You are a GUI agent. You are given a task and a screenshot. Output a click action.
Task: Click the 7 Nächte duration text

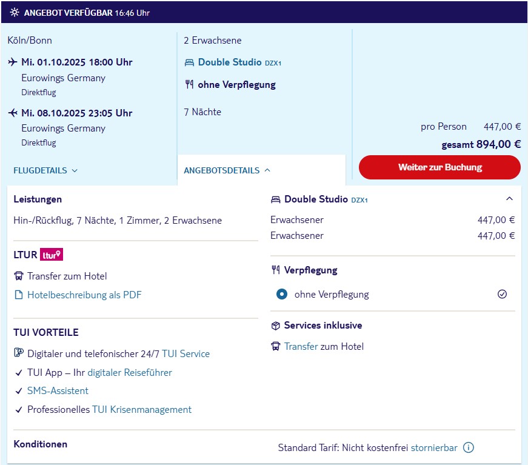(x=202, y=112)
